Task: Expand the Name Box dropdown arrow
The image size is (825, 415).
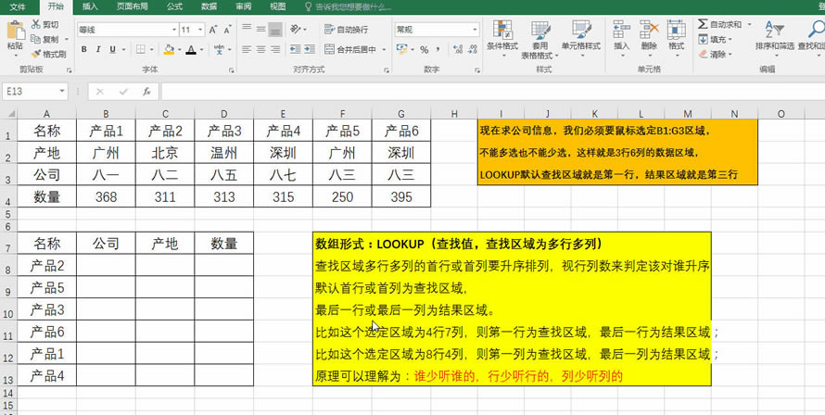Action: click(x=62, y=92)
